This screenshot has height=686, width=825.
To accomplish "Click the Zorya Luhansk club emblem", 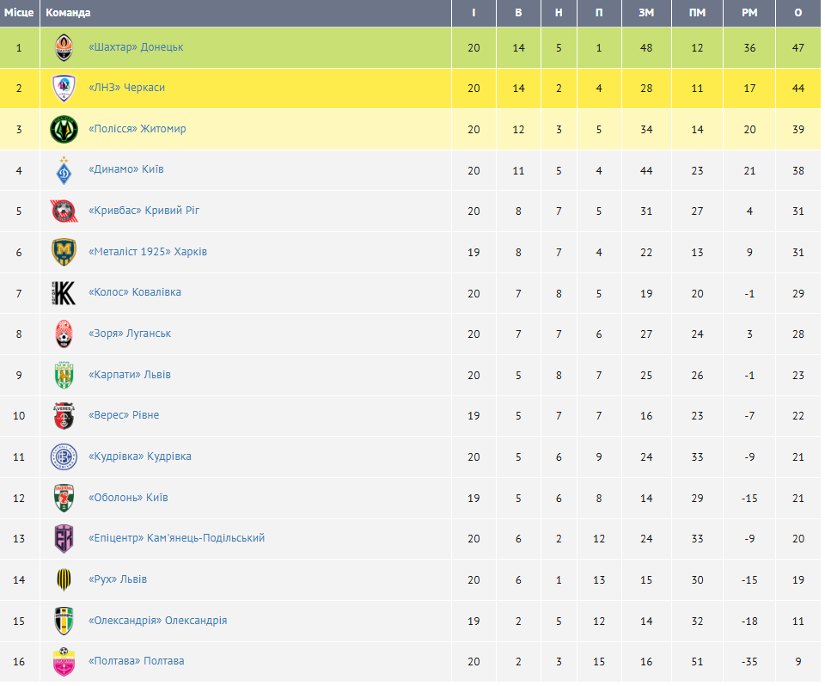I will pyautogui.click(x=64, y=334).
